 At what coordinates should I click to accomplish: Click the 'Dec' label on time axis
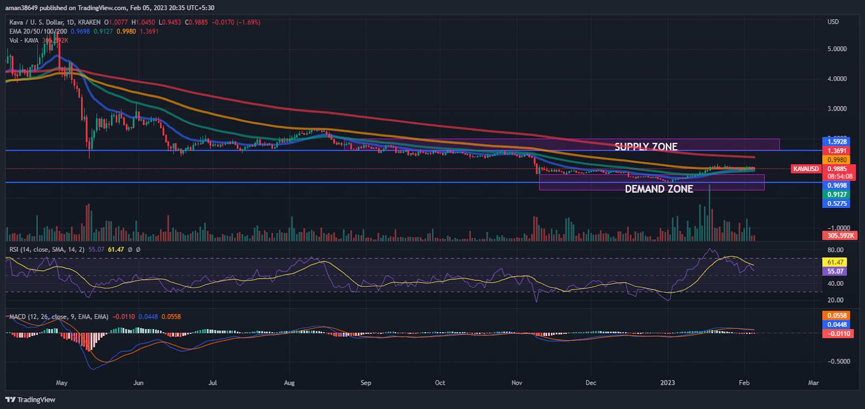pos(591,383)
